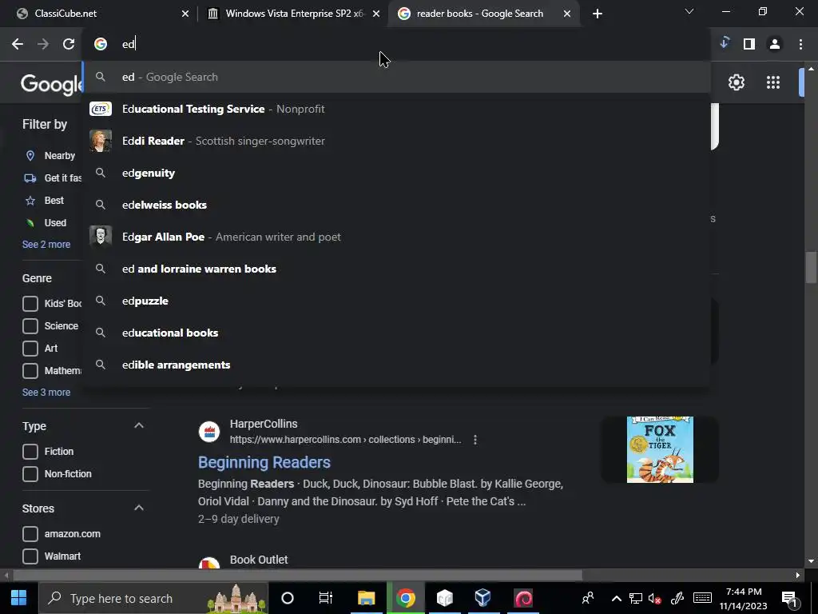Click the taskbar search box
This screenshot has width=818, height=614.
(x=154, y=598)
